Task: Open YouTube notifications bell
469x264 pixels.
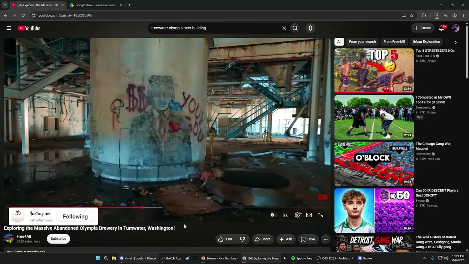Action: [442, 28]
